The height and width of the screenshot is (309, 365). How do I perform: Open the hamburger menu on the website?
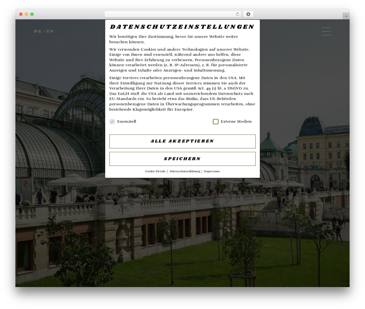click(x=326, y=31)
